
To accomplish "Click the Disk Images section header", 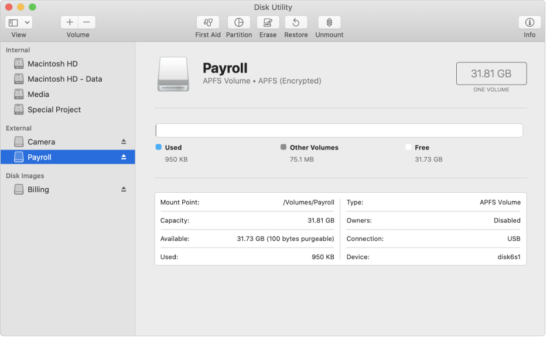I will click(x=25, y=176).
